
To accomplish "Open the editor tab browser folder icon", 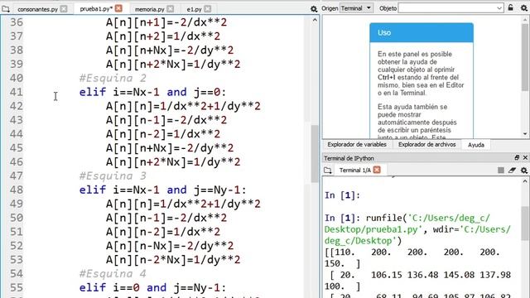I will (x=6, y=9).
